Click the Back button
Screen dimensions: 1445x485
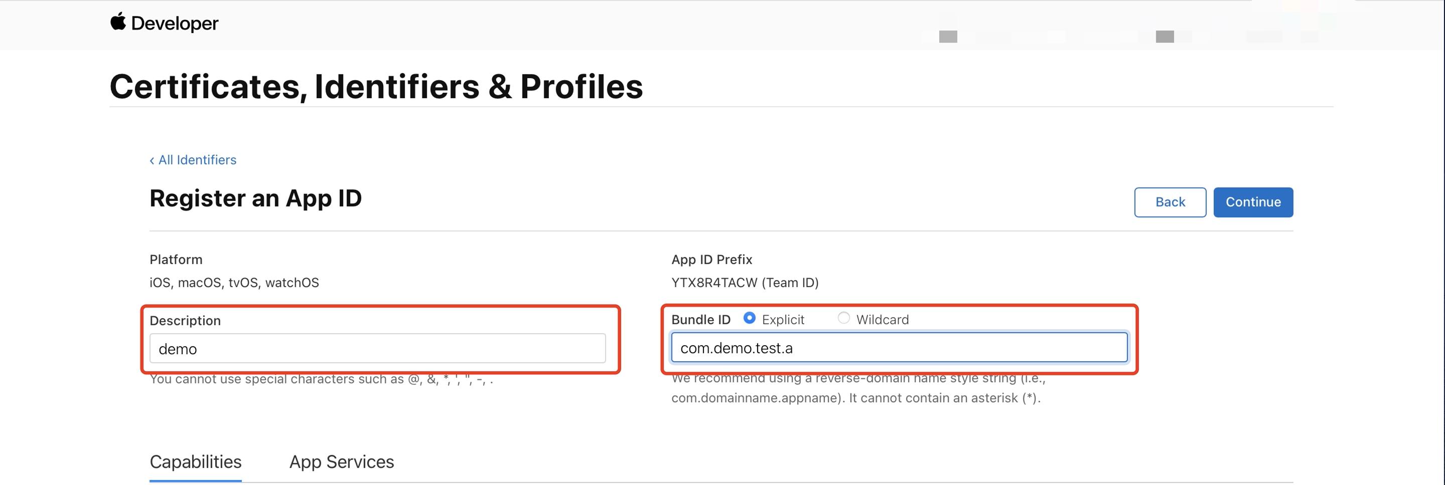point(1170,202)
